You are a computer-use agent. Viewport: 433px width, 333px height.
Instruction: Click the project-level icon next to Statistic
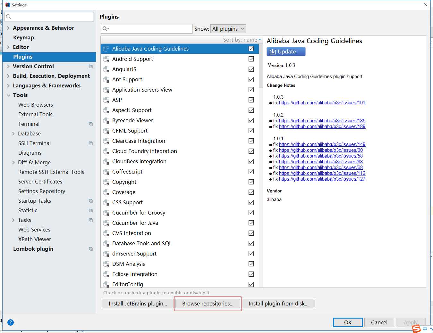coord(91,210)
